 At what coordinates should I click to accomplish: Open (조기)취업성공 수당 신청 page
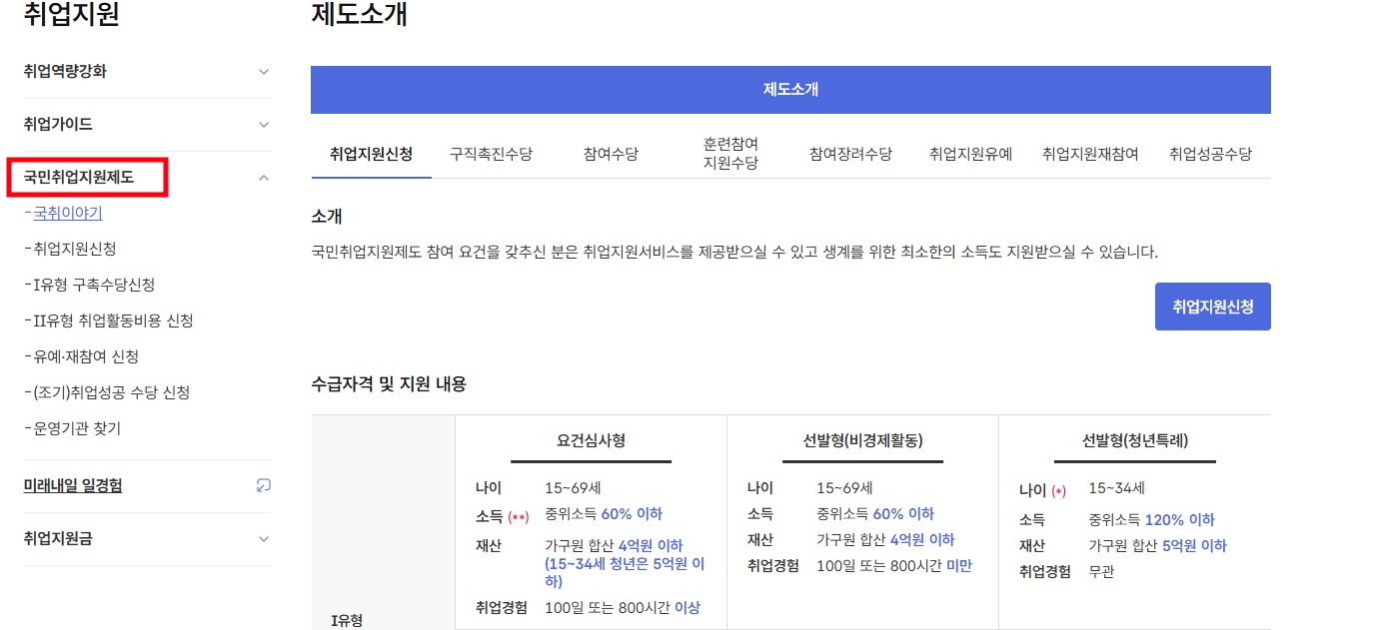tap(112, 392)
